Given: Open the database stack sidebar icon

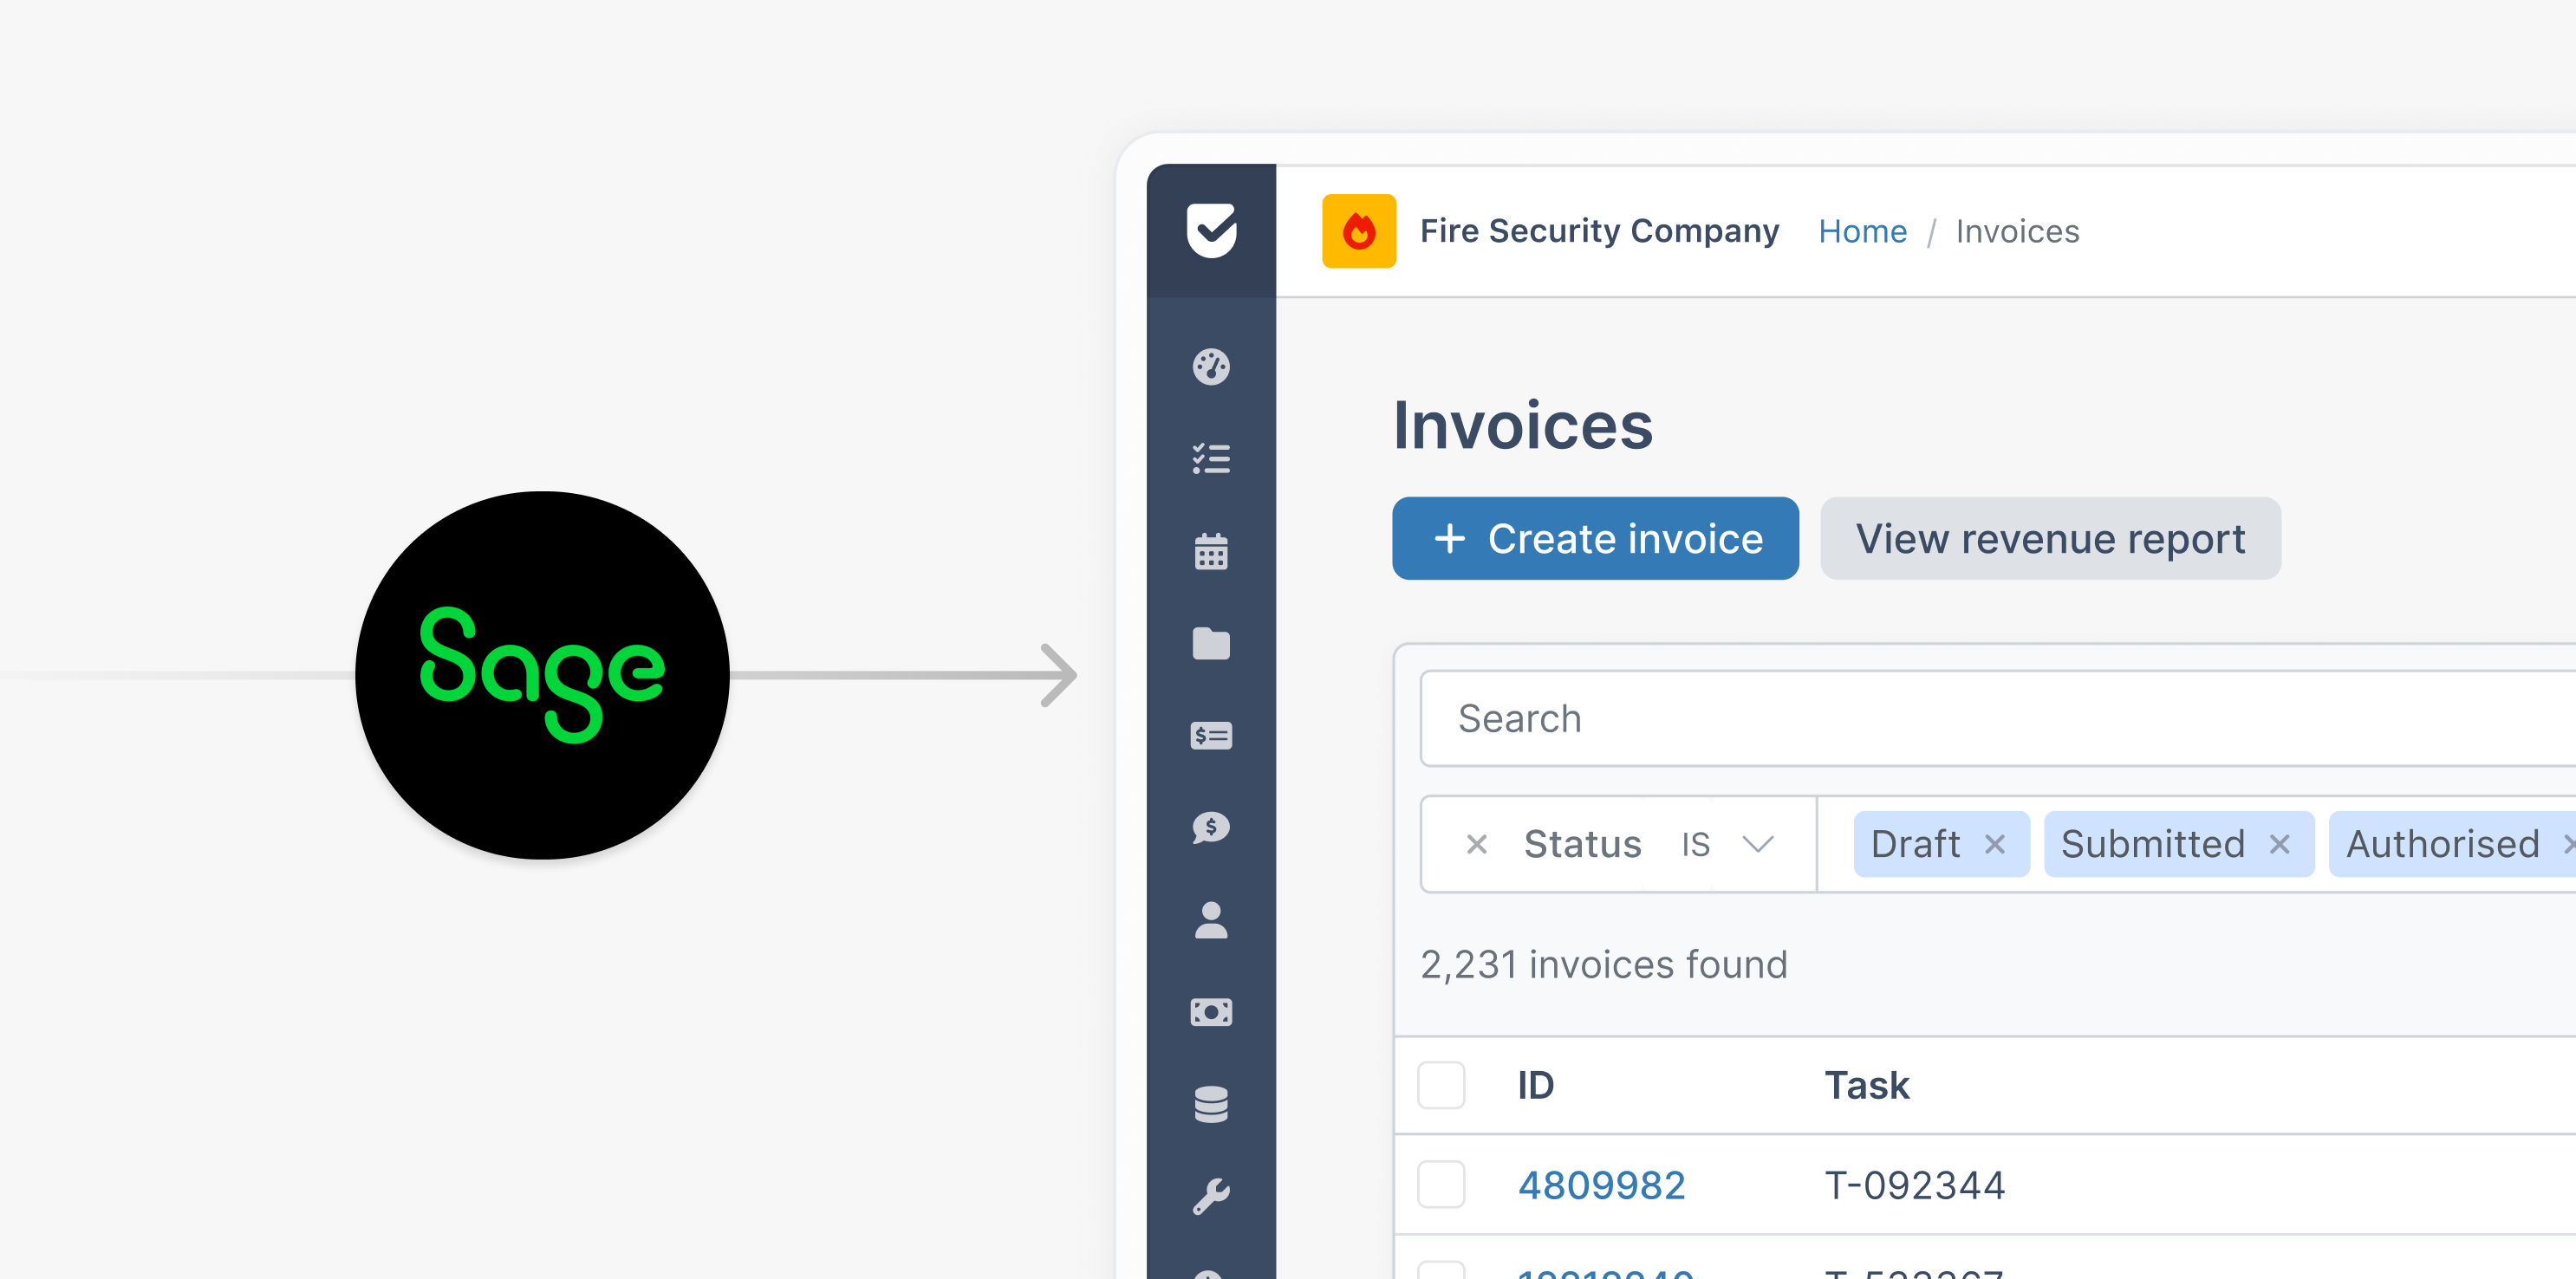Looking at the screenshot, I should click(1211, 1105).
